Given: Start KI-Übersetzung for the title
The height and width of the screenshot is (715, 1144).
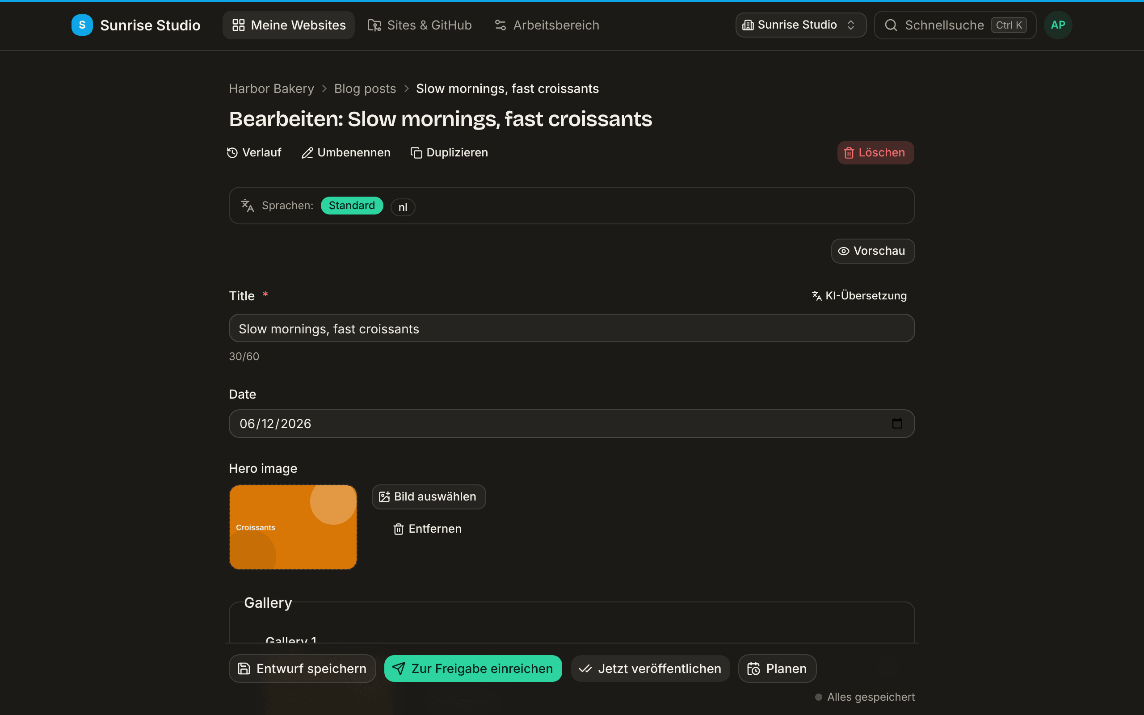Looking at the screenshot, I should [859, 296].
